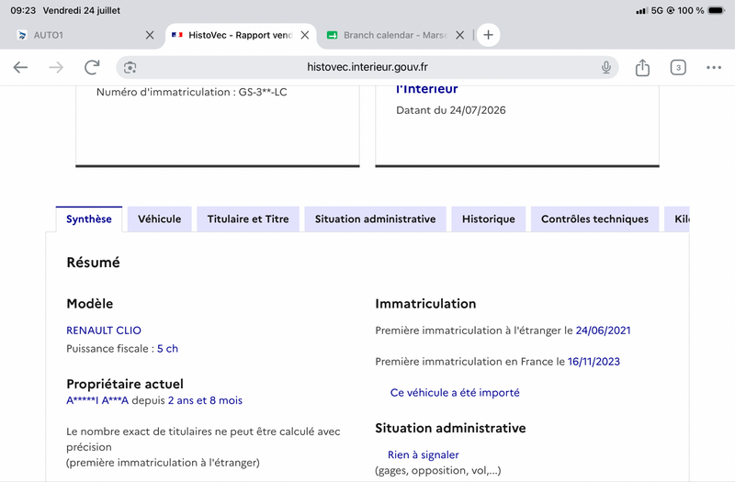Close the HistoVec tab
Viewport: 735px width, 482px height.
pyautogui.click(x=305, y=35)
